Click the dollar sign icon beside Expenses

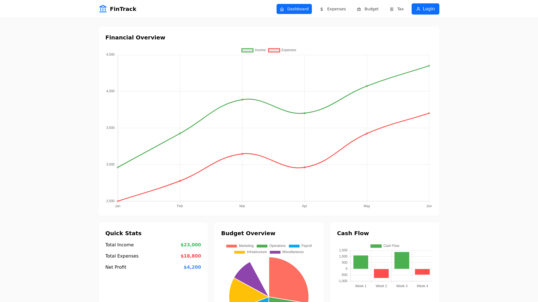pyautogui.click(x=322, y=9)
